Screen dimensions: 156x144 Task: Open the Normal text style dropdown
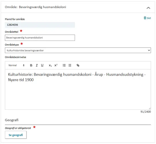point(16,65)
